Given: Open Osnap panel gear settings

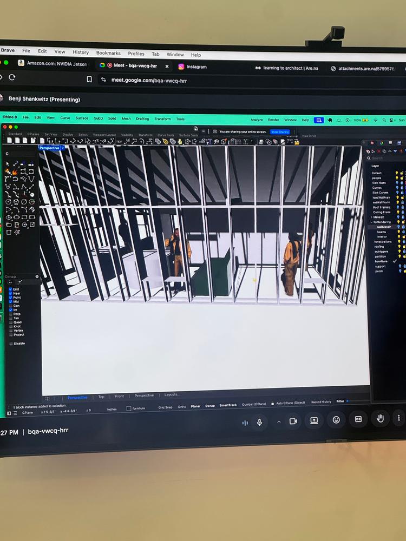Looking at the screenshot, I should [37, 276].
